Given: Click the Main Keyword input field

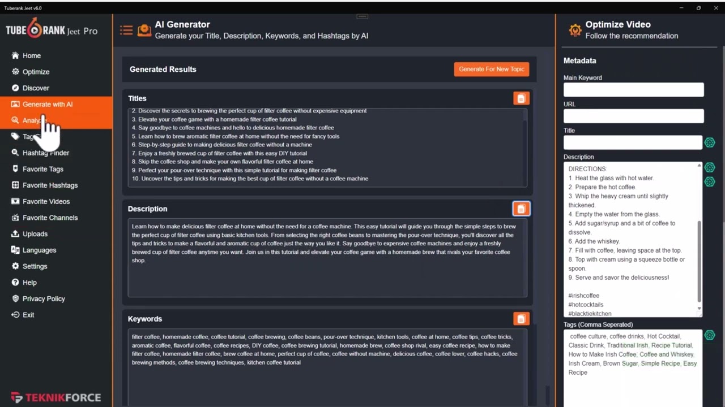Looking at the screenshot, I should [634, 90].
